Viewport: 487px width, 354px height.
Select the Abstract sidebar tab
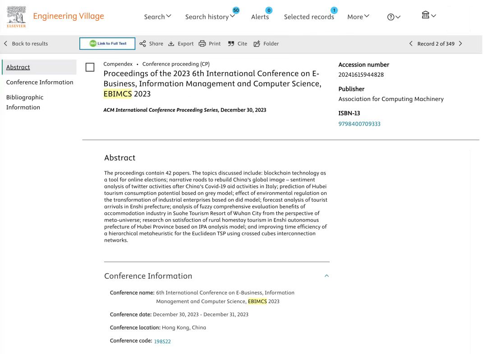(39, 67)
